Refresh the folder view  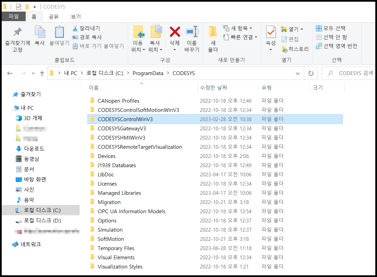point(311,73)
